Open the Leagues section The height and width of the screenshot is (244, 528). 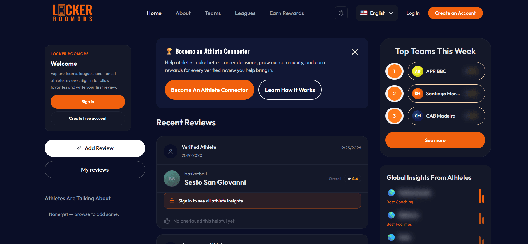pos(245,13)
